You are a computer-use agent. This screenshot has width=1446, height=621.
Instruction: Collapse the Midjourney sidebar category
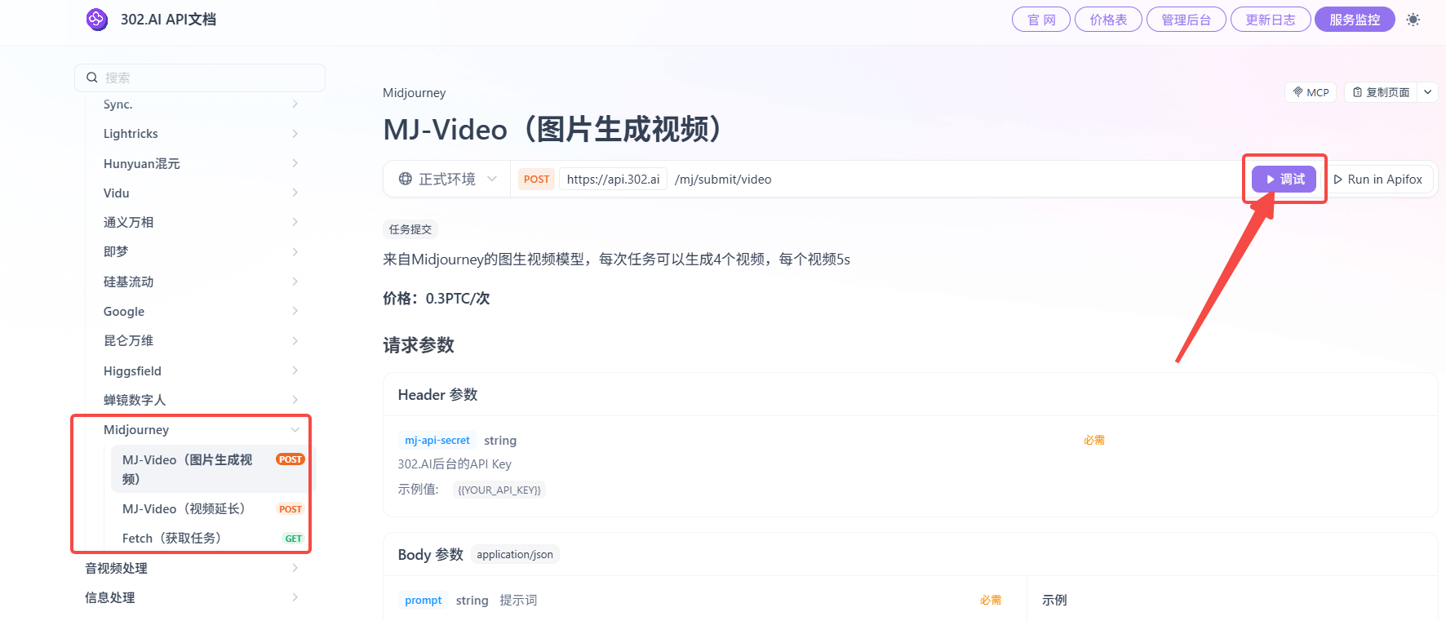[200, 430]
